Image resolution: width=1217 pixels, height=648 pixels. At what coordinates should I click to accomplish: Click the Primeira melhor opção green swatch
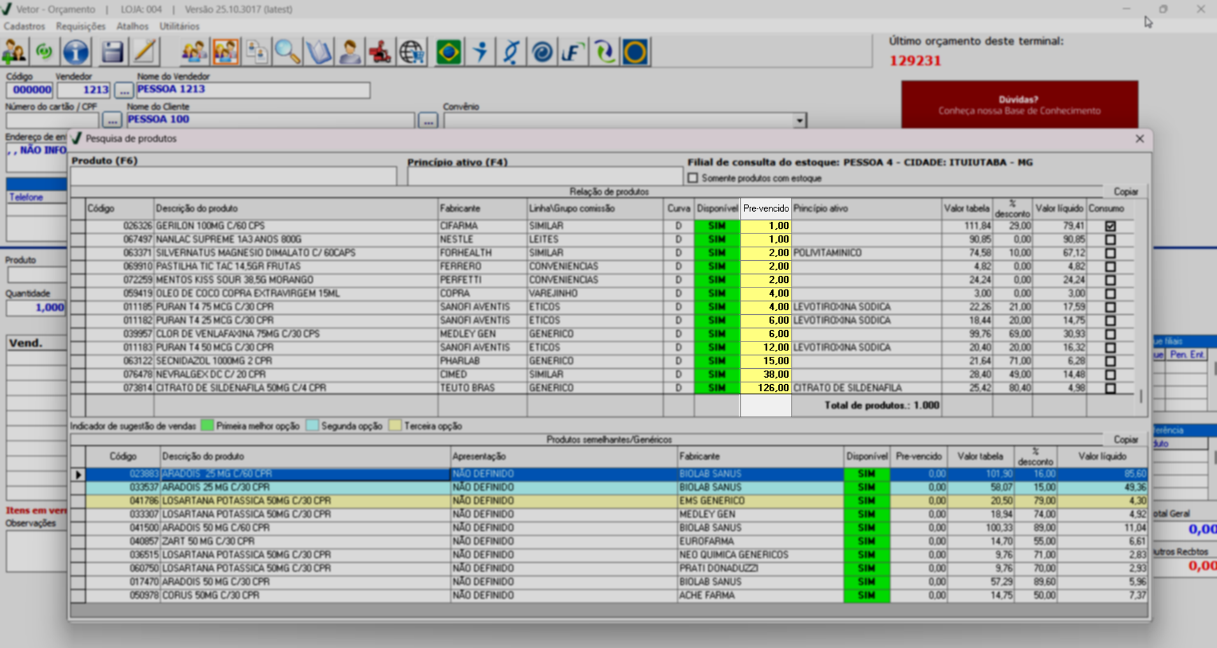tap(207, 426)
